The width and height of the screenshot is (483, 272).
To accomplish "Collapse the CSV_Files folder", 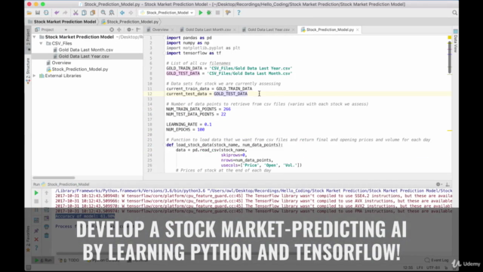I will (41, 44).
